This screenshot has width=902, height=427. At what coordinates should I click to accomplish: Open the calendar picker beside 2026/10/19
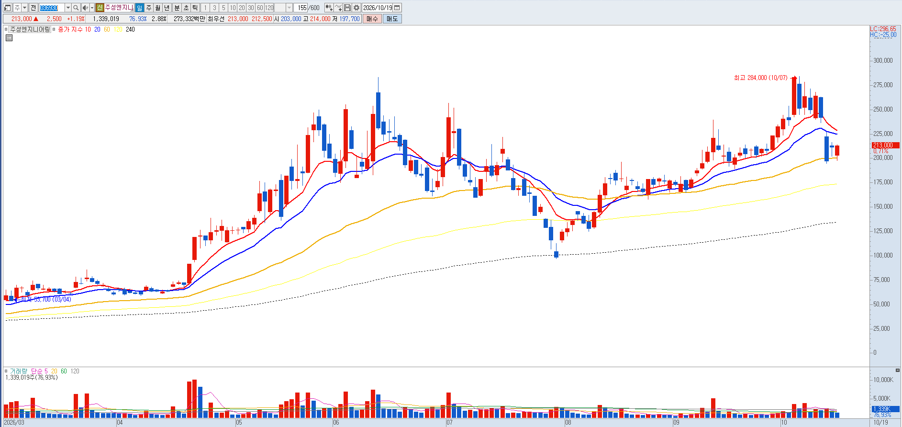coord(397,8)
